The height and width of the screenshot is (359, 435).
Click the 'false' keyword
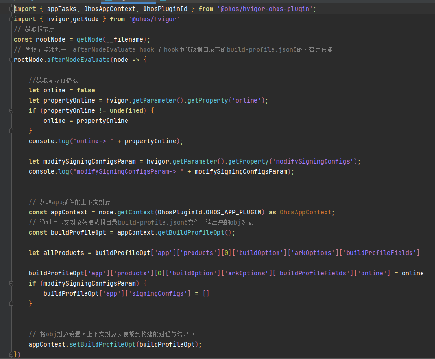click(86, 90)
